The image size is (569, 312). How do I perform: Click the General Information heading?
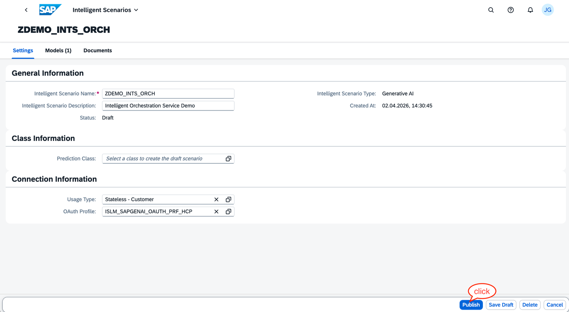pos(48,73)
